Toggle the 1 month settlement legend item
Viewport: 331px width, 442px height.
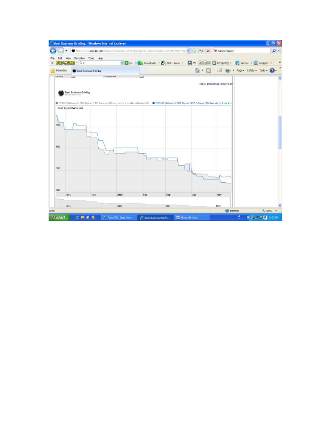pos(103,103)
